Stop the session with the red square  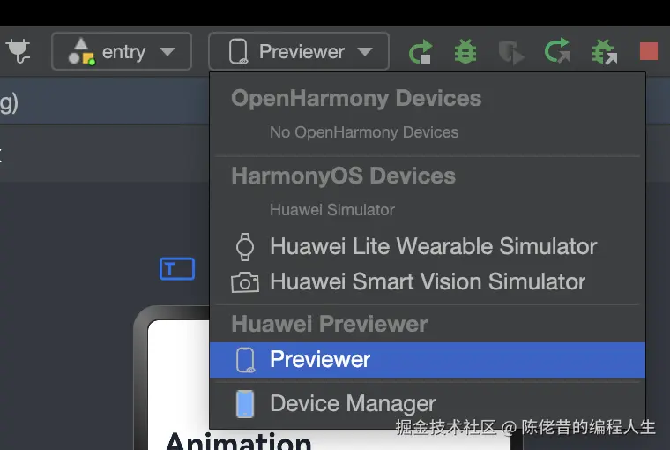pyautogui.click(x=649, y=51)
